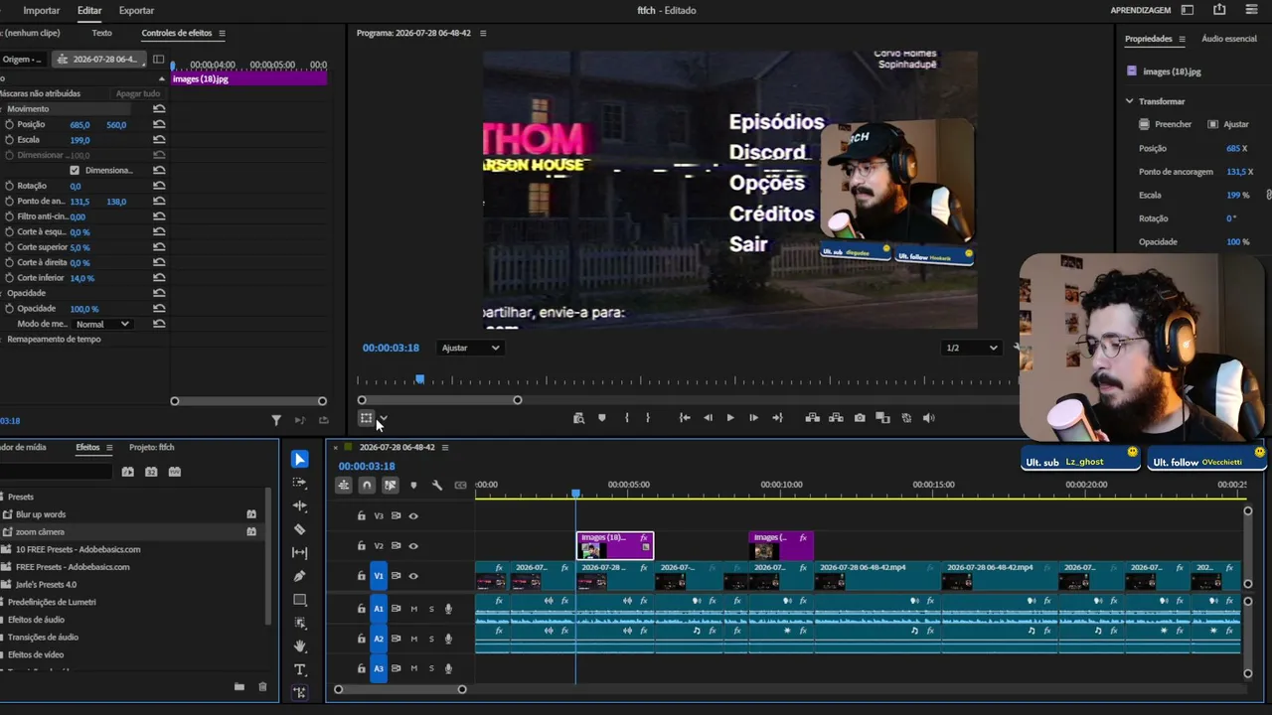1272x715 pixels.
Task: Open the Texto tab
Action: pos(101,33)
